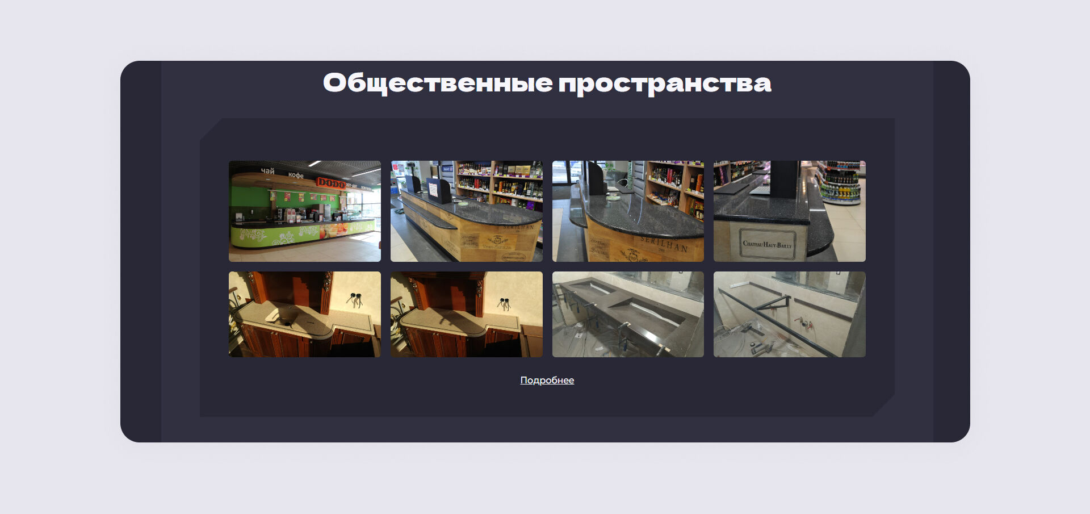
Task: Open the SERILHAN rounded counter close-up photo
Action: 627,211
